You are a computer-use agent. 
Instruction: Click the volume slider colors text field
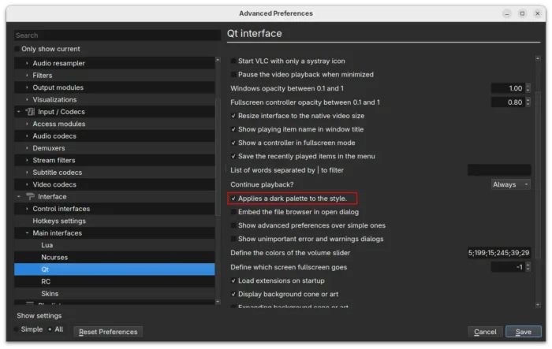point(499,253)
